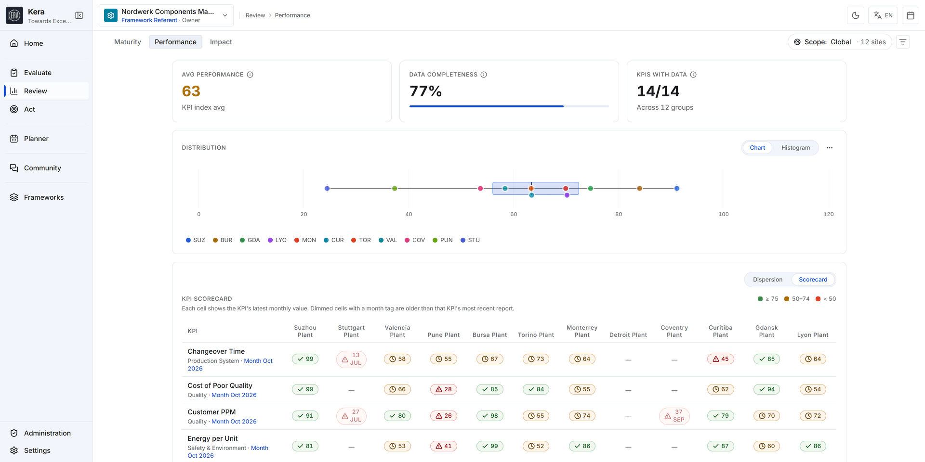Open Evaluate in sidebar

[46, 73]
